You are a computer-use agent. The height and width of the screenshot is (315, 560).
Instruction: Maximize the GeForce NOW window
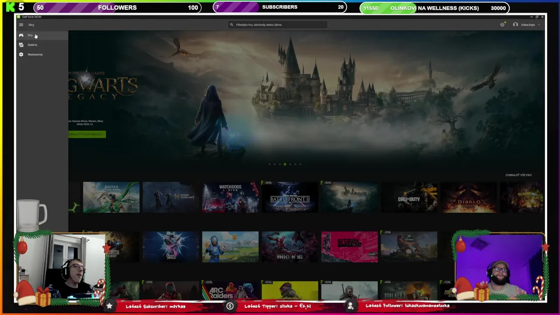click(x=537, y=17)
